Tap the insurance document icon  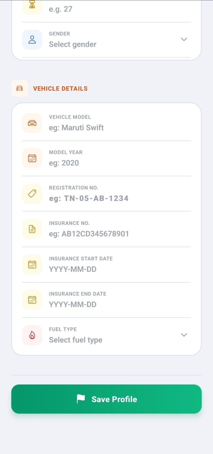click(x=32, y=229)
